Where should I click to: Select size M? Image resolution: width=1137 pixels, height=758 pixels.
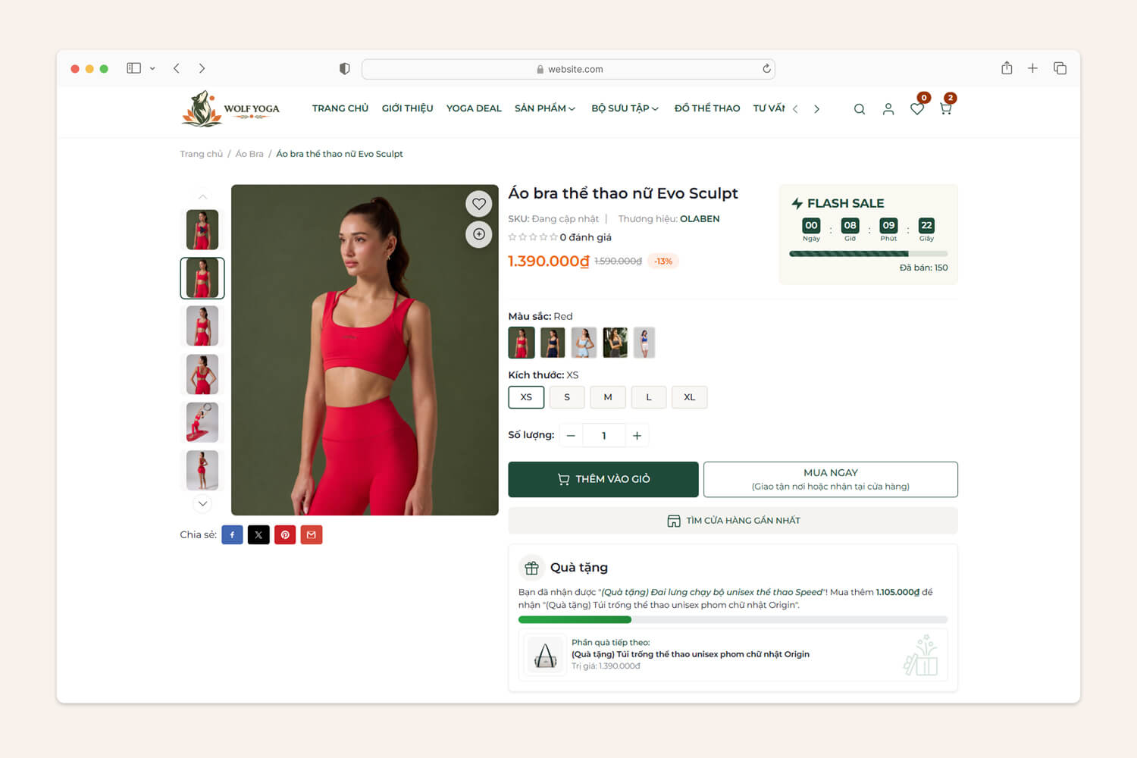coord(608,397)
